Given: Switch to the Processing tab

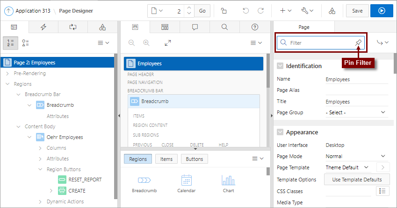Looking at the screenshot, I should [x=73, y=27].
